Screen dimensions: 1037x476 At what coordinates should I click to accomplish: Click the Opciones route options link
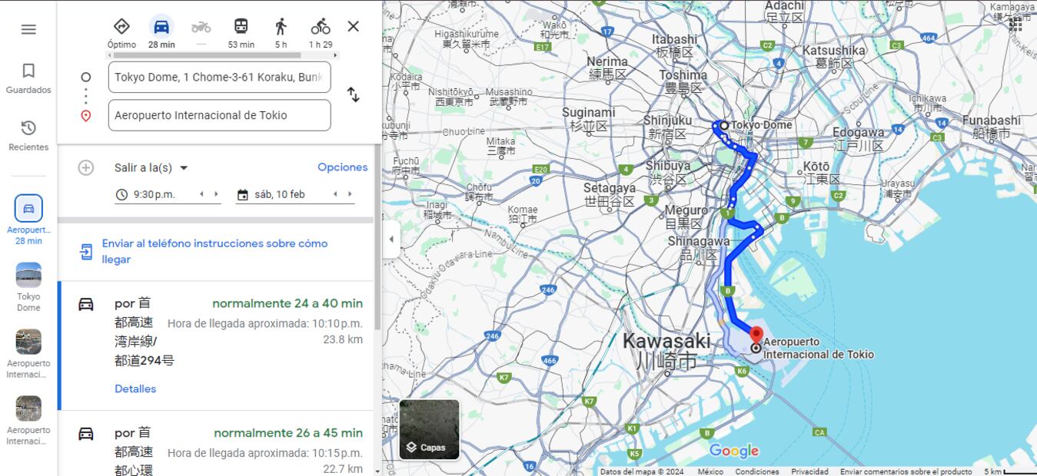[342, 167]
